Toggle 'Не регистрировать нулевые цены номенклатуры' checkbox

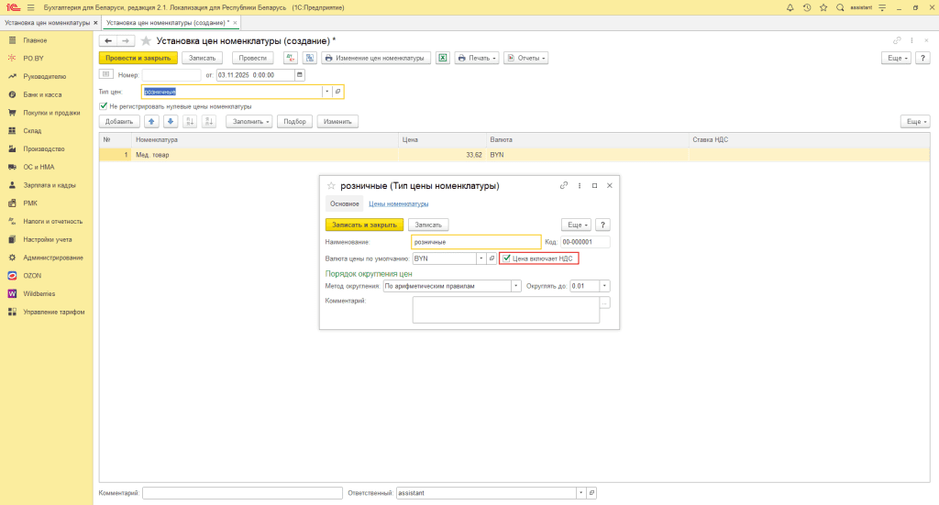point(104,106)
